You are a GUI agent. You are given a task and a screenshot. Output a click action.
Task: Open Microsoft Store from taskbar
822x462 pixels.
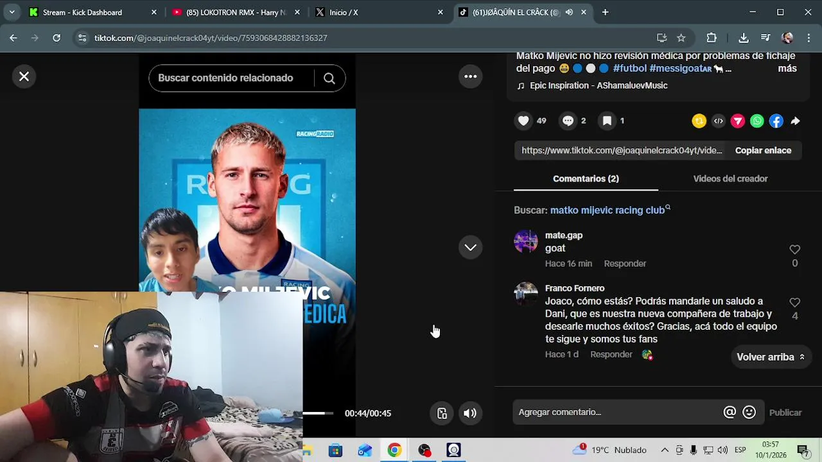(x=335, y=450)
